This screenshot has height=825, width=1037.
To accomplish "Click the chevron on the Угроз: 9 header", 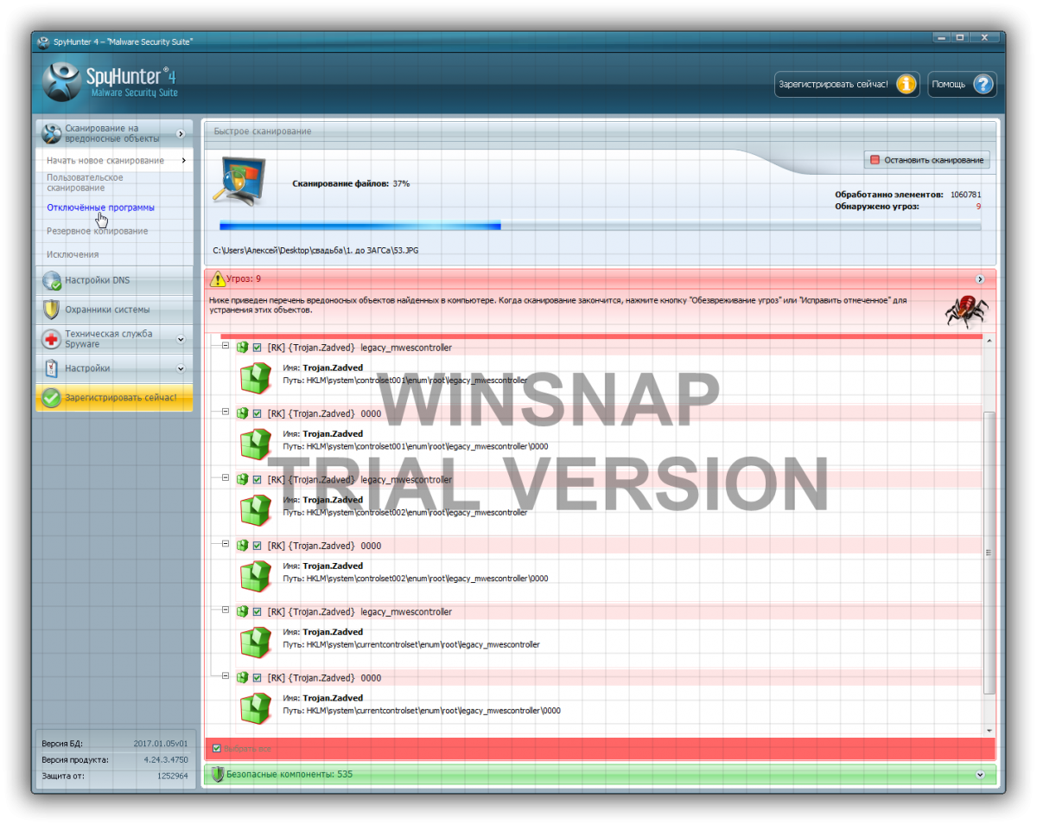I will 980,279.
